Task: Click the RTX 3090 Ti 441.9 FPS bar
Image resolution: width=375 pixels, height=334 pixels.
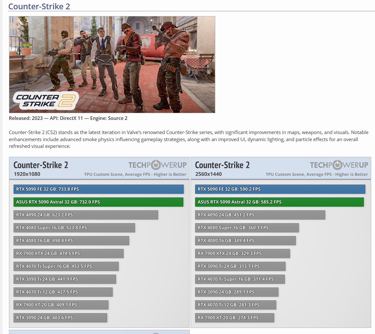Action: tap(65, 279)
